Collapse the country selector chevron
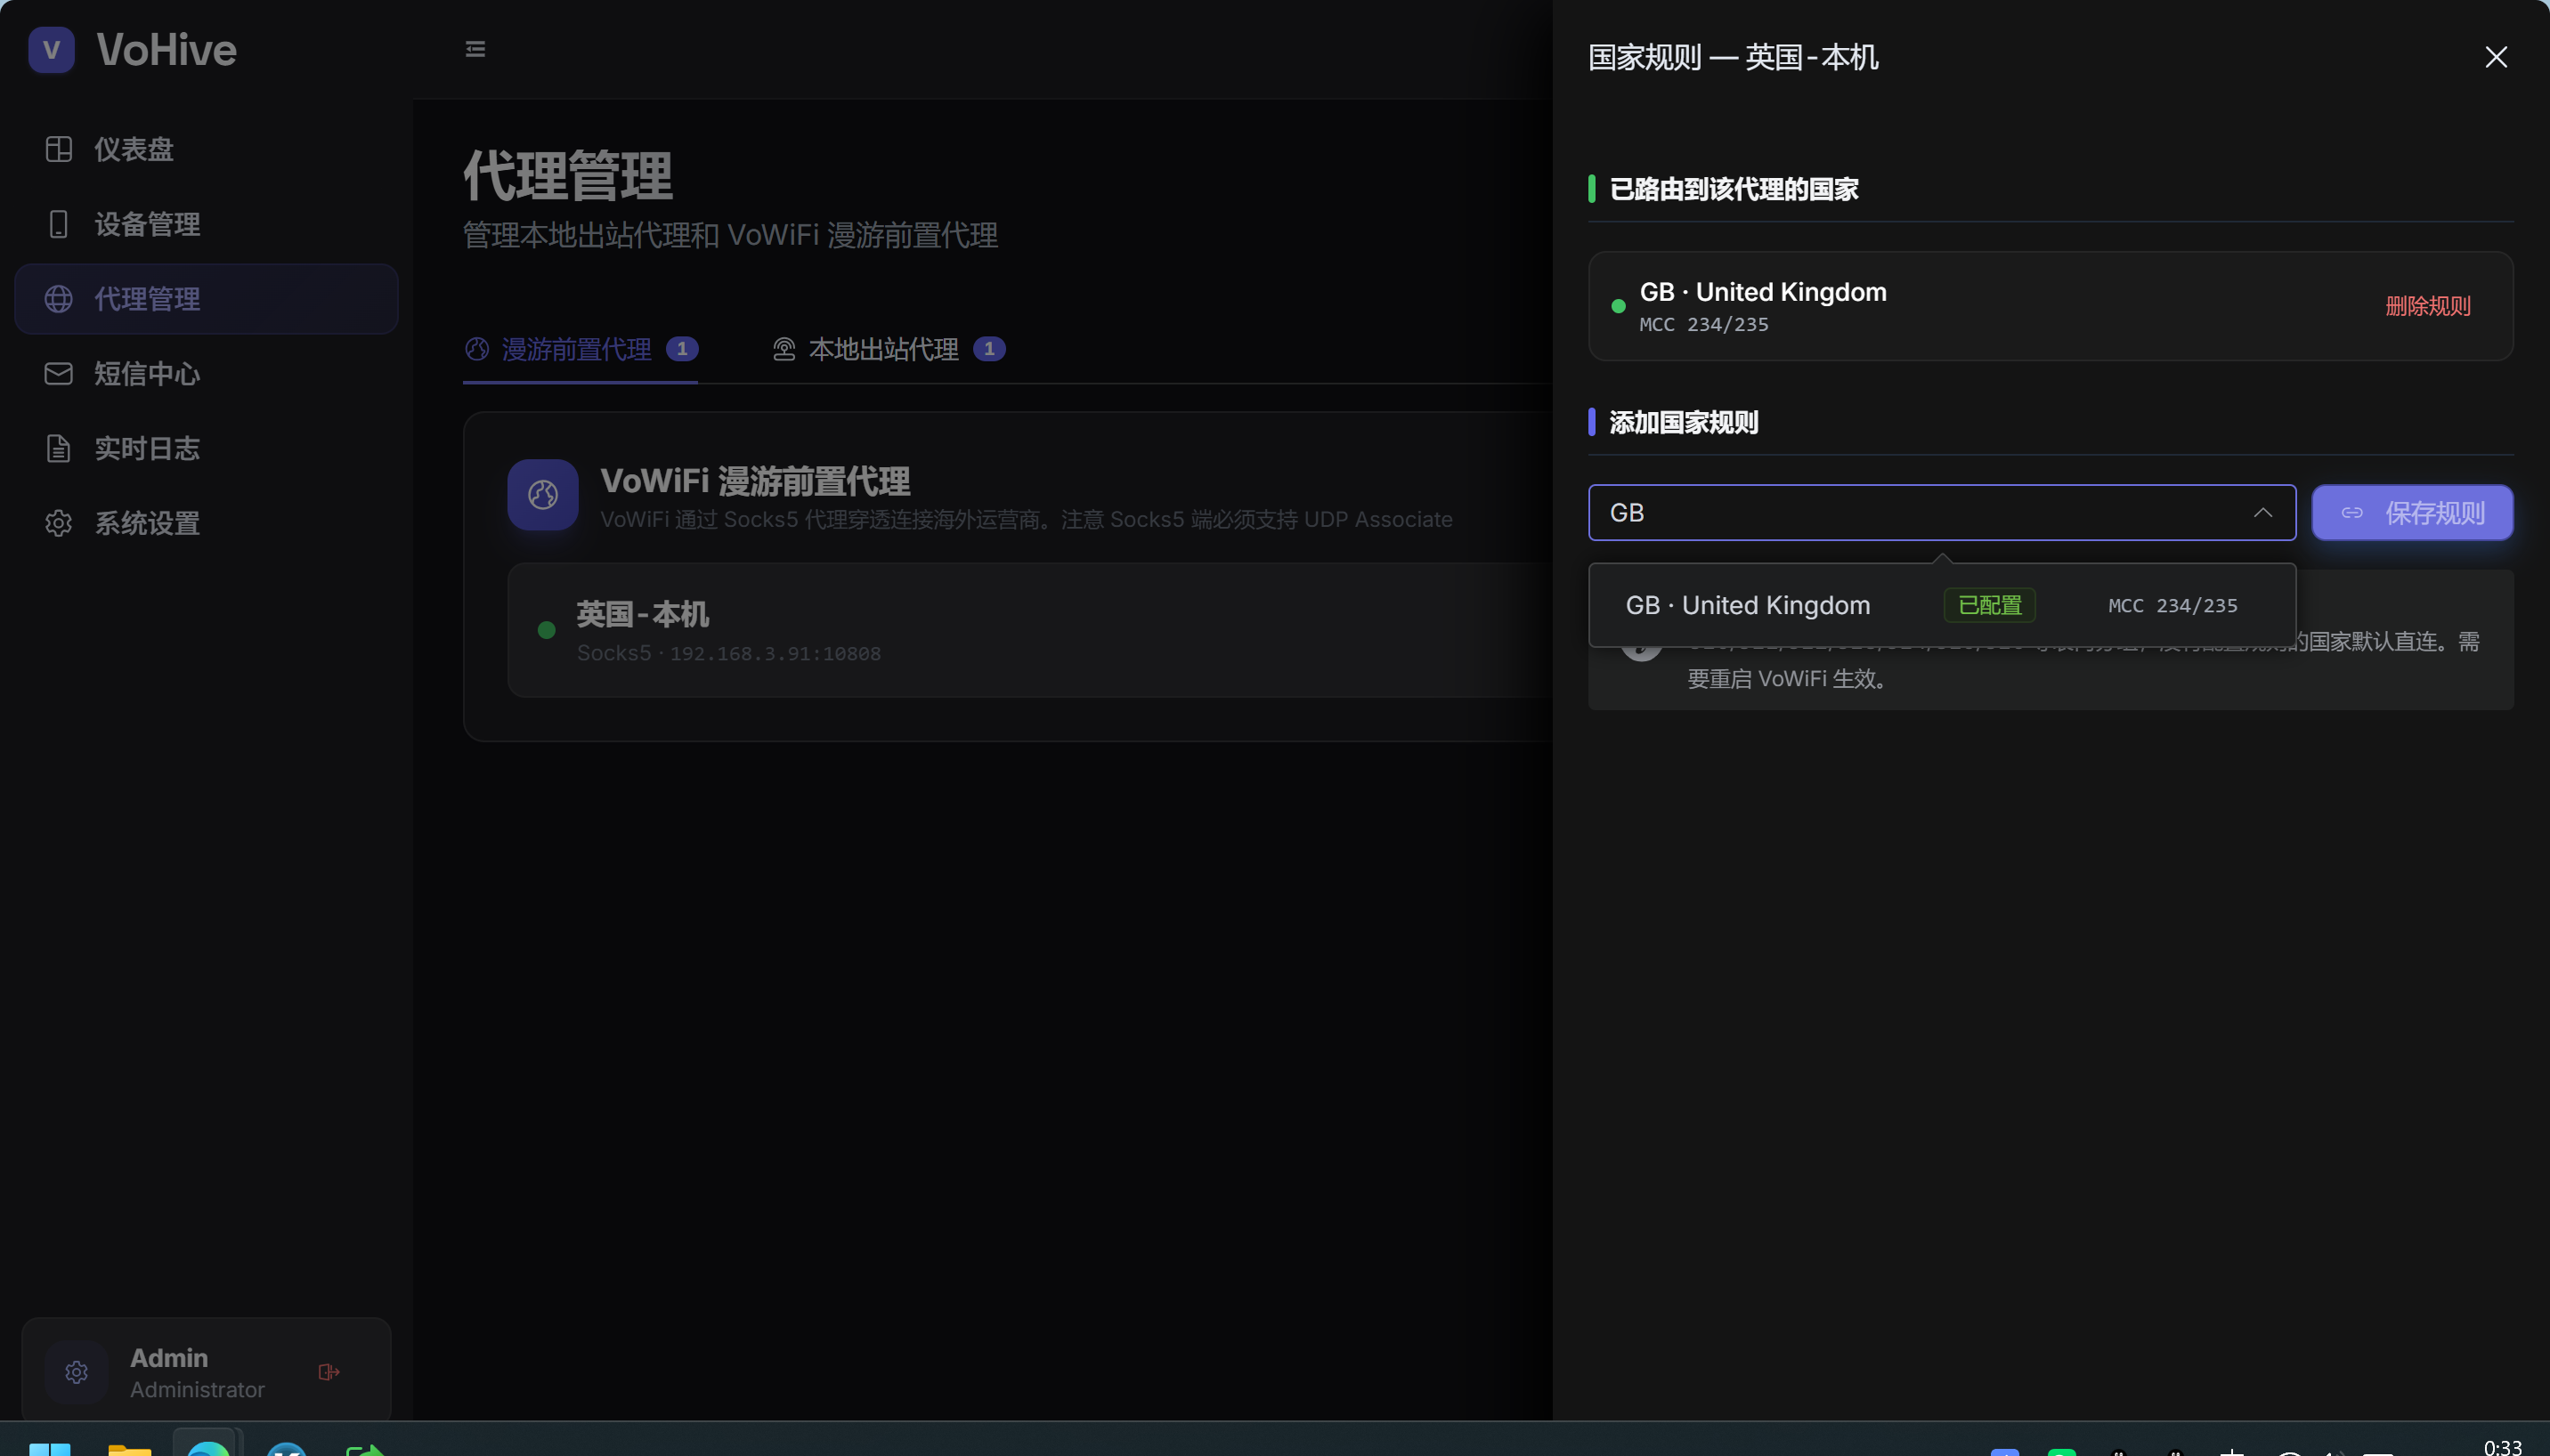Image resolution: width=2550 pixels, height=1456 pixels. pyautogui.click(x=2262, y=513)
